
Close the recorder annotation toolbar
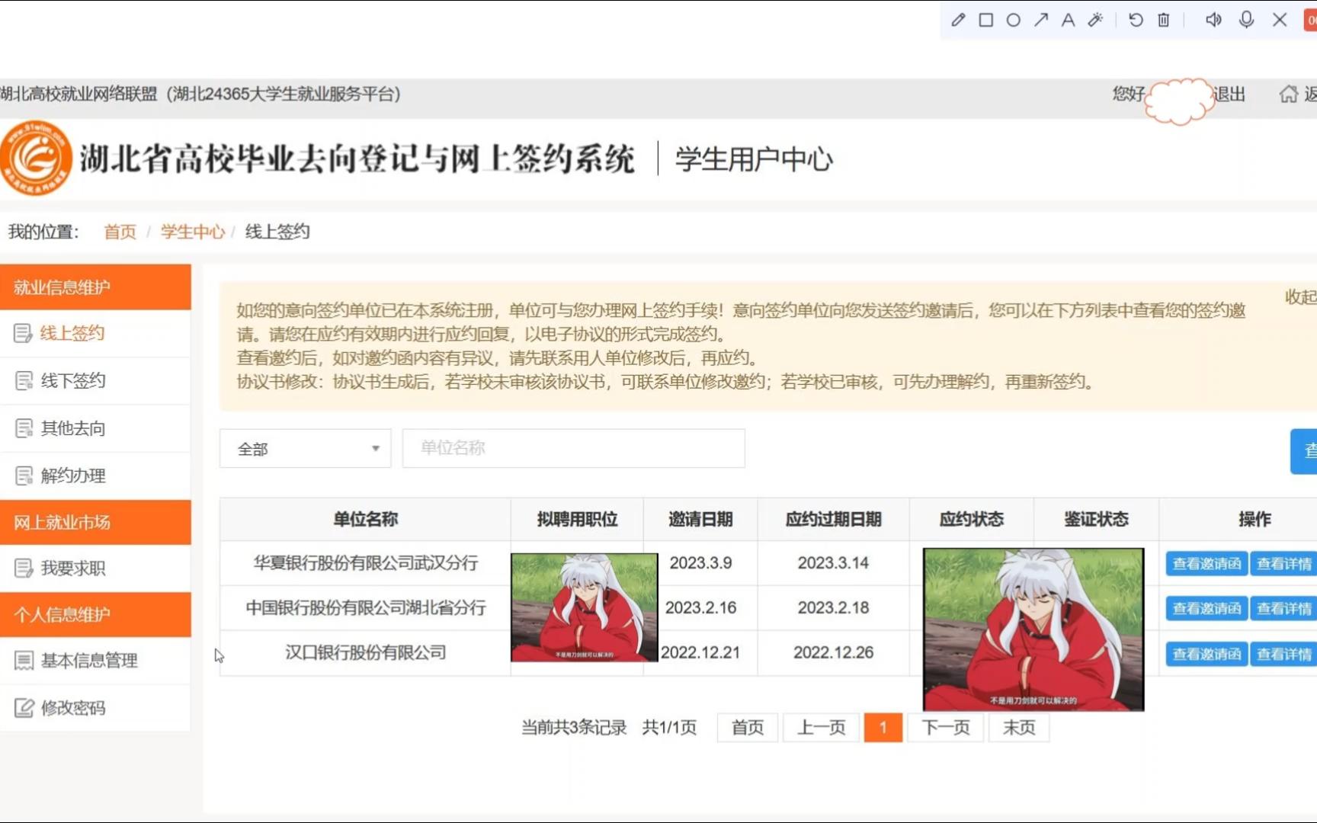click(x=1280, y=20)
